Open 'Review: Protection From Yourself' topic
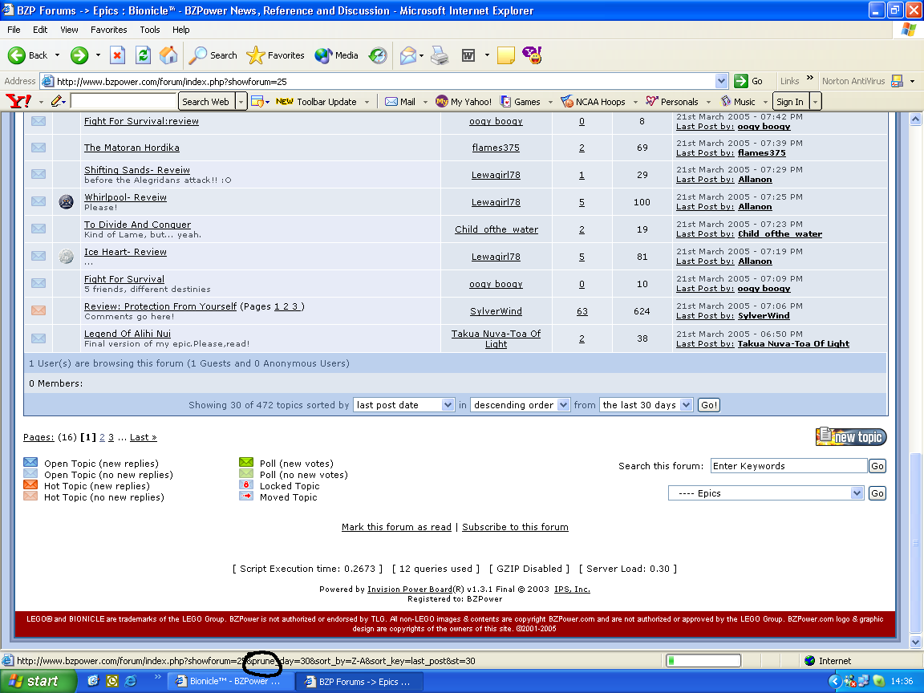Screen dimensions: 924x693 pos(160,306)
